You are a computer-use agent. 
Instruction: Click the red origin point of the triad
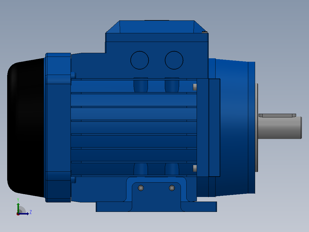click(x=18, y=214)
